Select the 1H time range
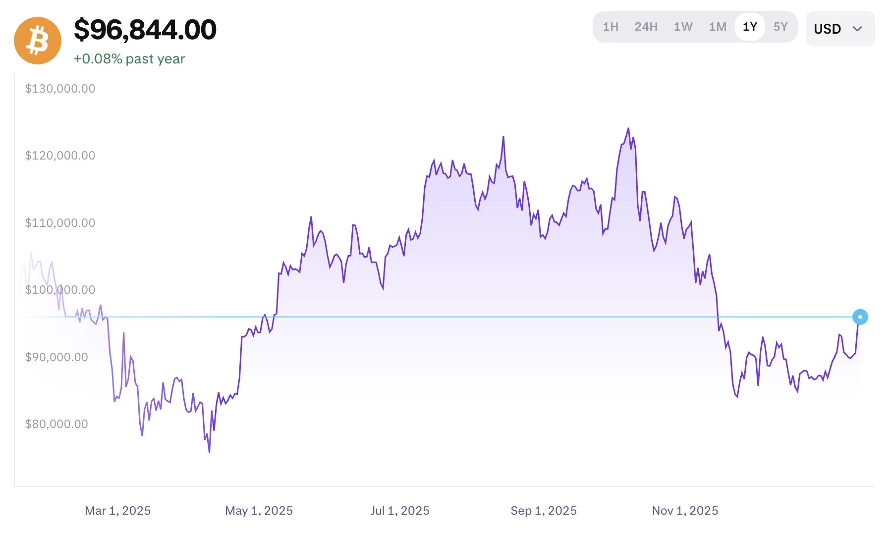Image resolution: width=891 pixels, height=535 pixels. point(611,27)
